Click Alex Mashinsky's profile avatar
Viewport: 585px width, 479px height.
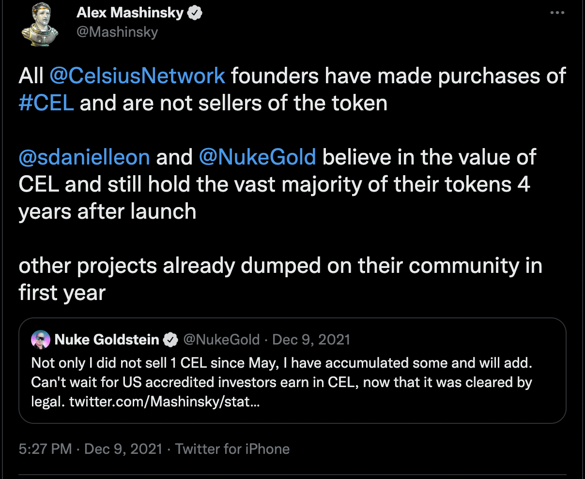pyautogui.click(x=40, y=24)
